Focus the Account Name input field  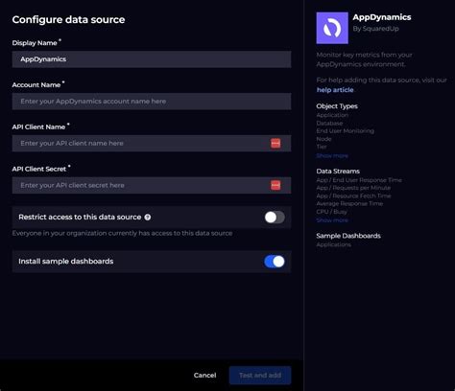152,102
